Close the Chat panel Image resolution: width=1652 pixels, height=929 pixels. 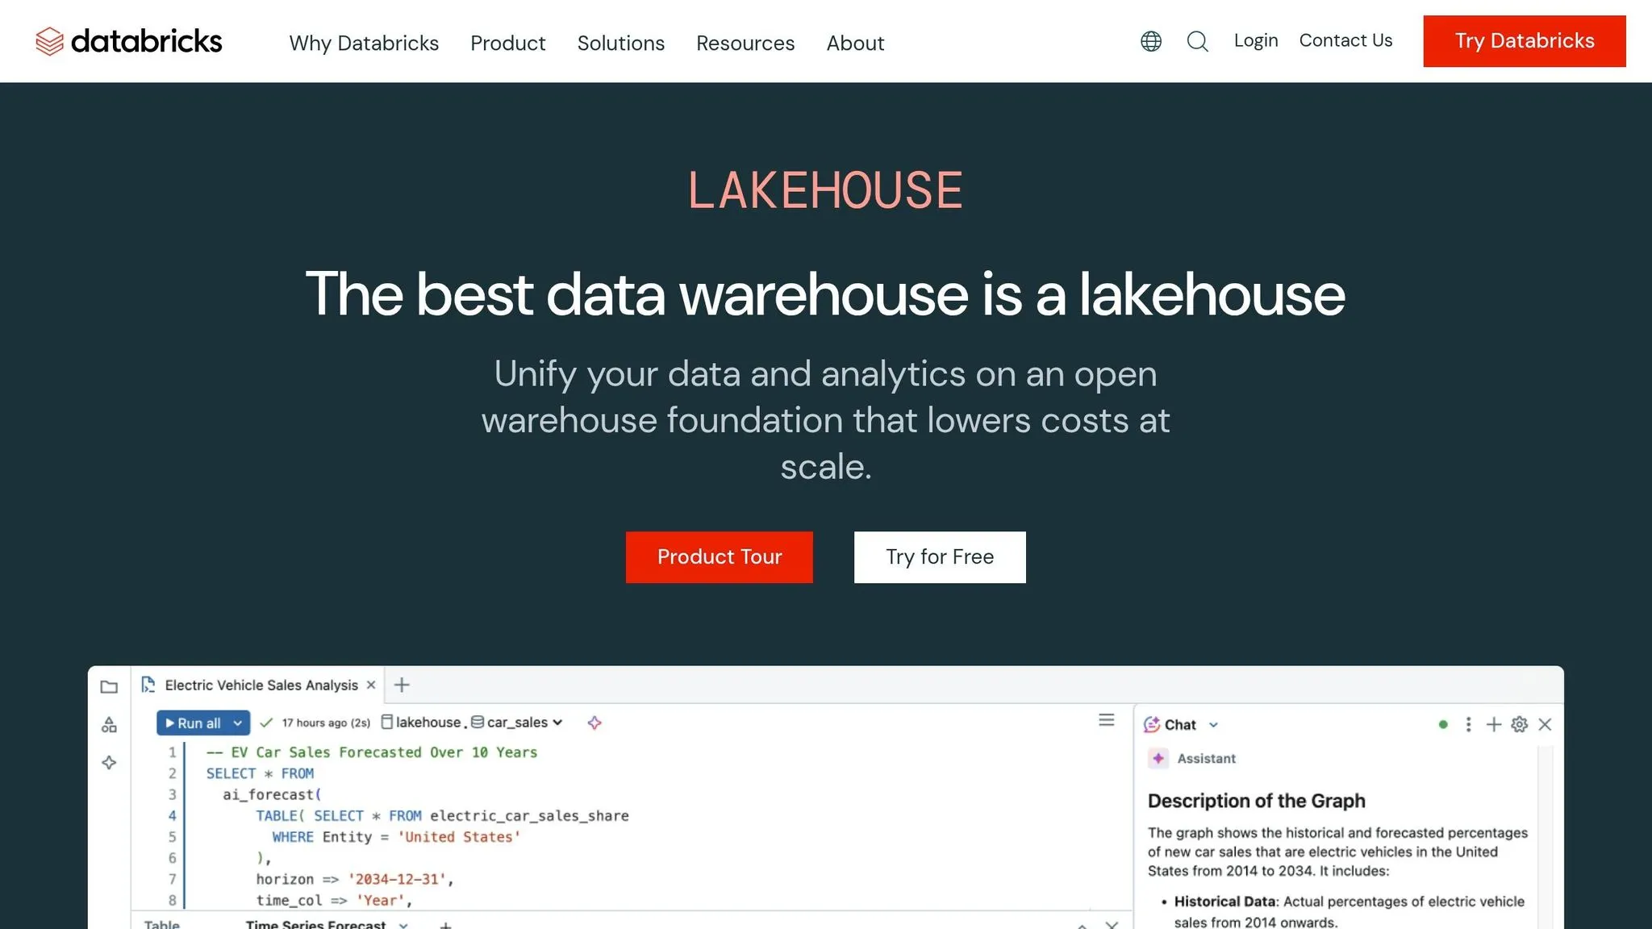[x=1545, y=724]
